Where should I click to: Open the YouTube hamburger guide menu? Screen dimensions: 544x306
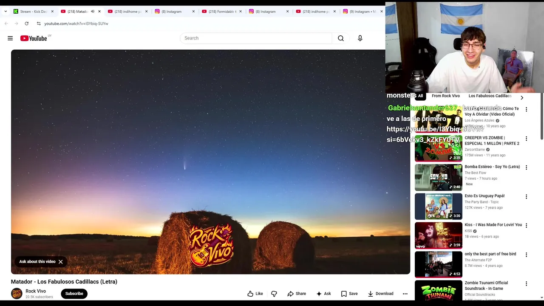coord(10,38)
